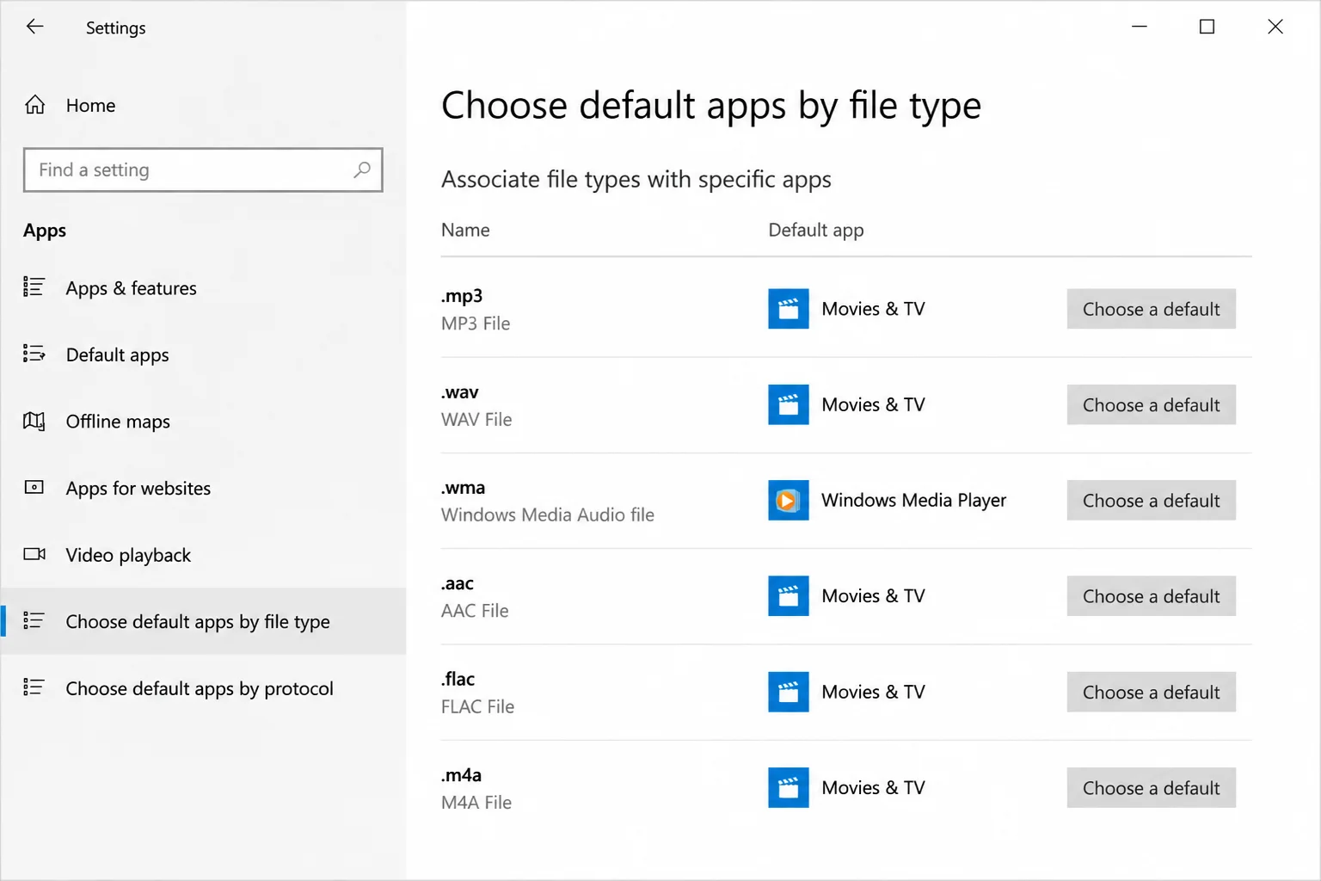Click Movies & TV icon for .m4a
Screen dimensions: 1321x881
[789, 787]
